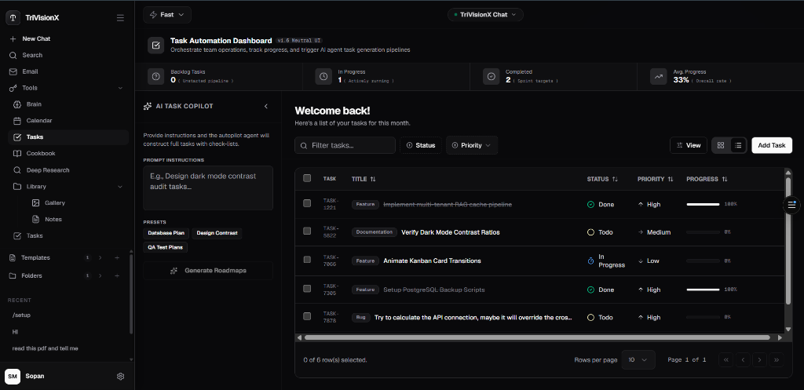Focus the Prompt Instructions text area
Image resolution: width=804 pixels, height=390 pixels.
click(208, 188)
